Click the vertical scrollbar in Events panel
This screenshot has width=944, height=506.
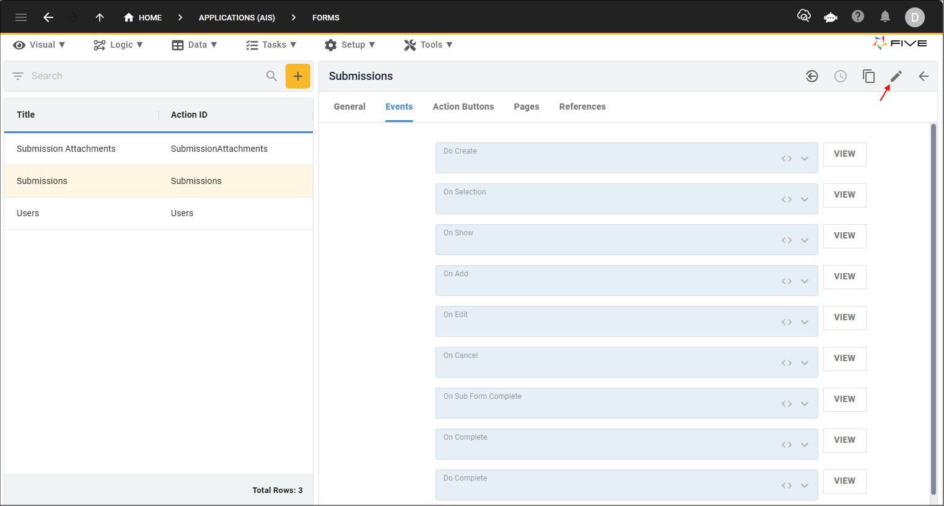[x=933, y=310]
